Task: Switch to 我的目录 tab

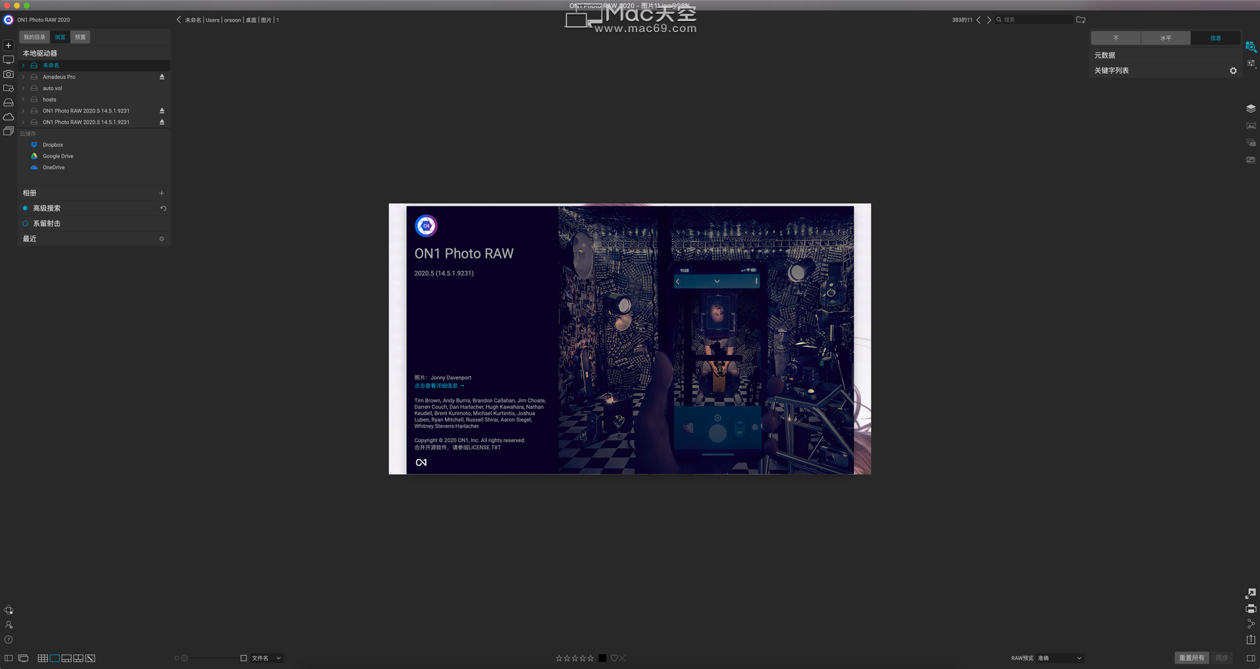Action: point(35,37)
